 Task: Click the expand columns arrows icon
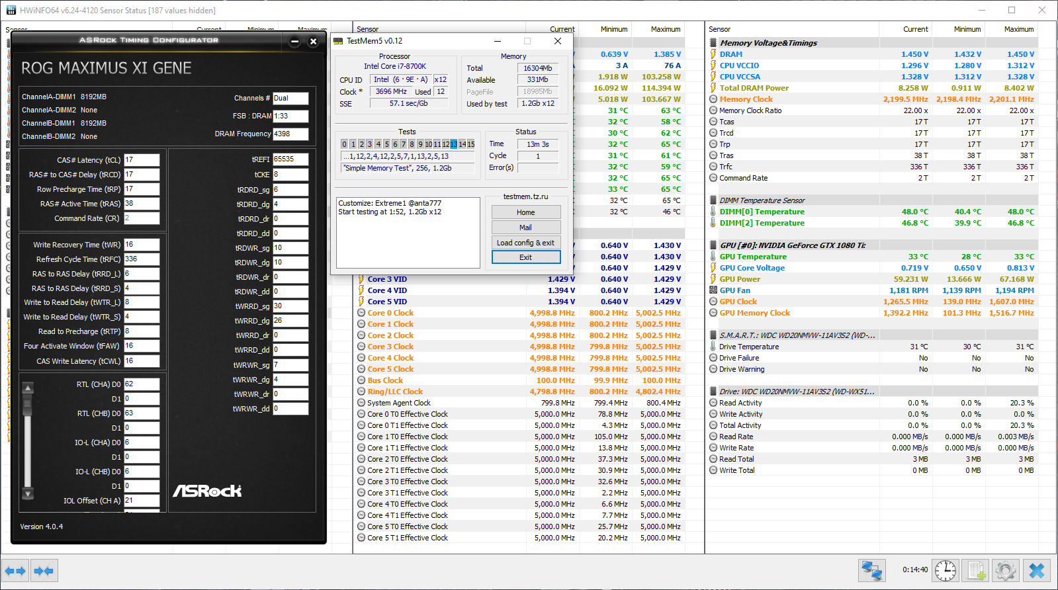15,570
